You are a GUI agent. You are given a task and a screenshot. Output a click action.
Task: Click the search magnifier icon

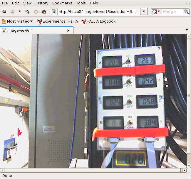coord(186,12)
